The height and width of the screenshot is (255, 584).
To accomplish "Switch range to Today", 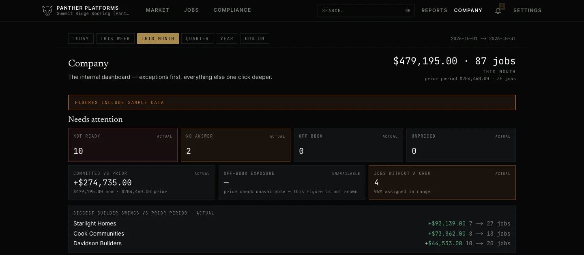I will [81, 38].
